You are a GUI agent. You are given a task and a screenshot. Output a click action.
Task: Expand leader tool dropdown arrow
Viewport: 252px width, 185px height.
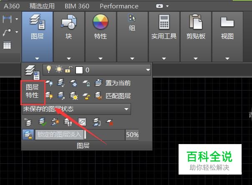coord(17,32)
